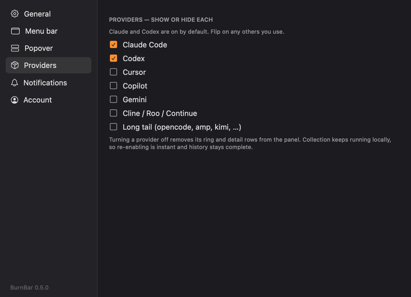Click the BurnBar 0.5.0 version text
Image resolution: width=411 pixels, height=297 pixels.
coord(29,288)
